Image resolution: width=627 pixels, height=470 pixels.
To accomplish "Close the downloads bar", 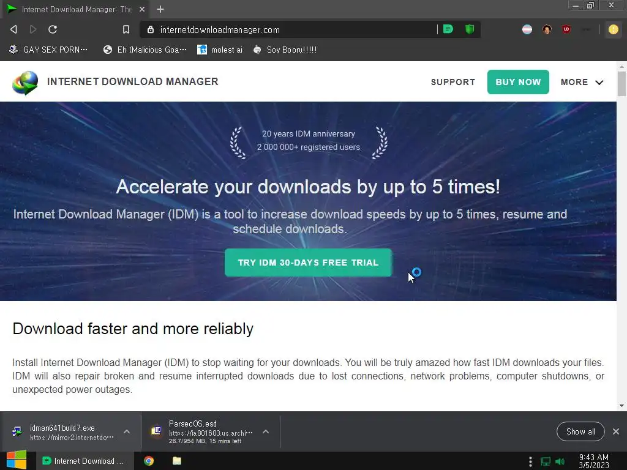I will (616, 431).
